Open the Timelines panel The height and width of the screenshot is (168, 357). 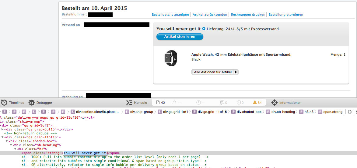[12, 103]
